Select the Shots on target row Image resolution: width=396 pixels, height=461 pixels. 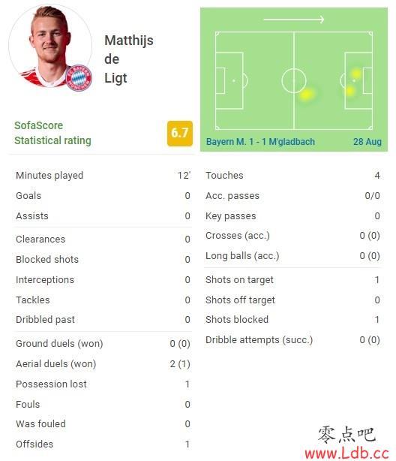coord(292,279)
